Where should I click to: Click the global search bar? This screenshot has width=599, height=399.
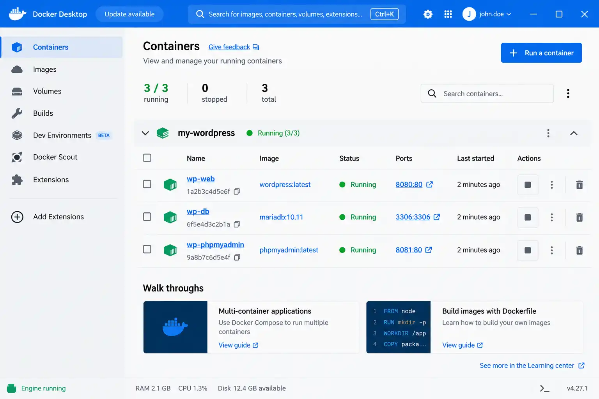pos(297,14)
